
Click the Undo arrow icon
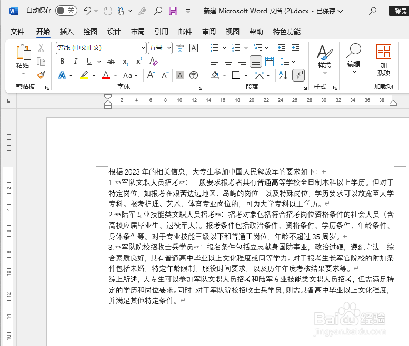(x=87, y=11)
